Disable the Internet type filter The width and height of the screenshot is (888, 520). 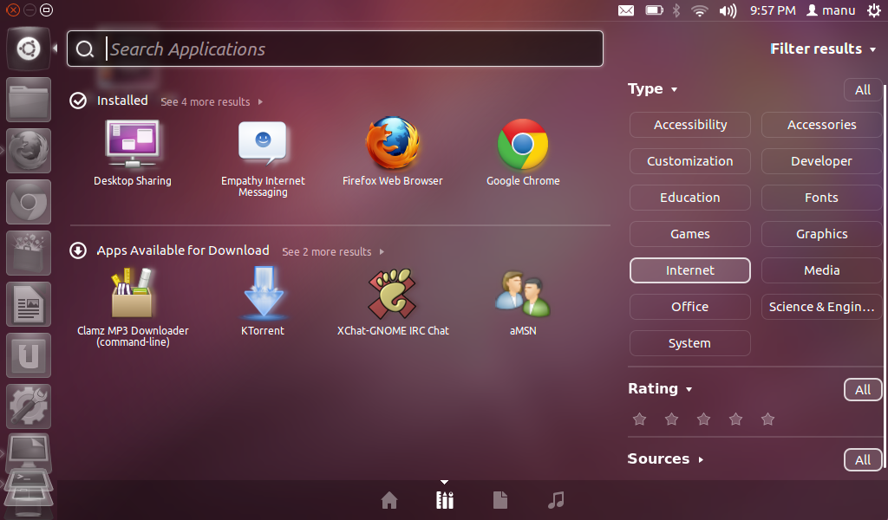pos(689,270)
